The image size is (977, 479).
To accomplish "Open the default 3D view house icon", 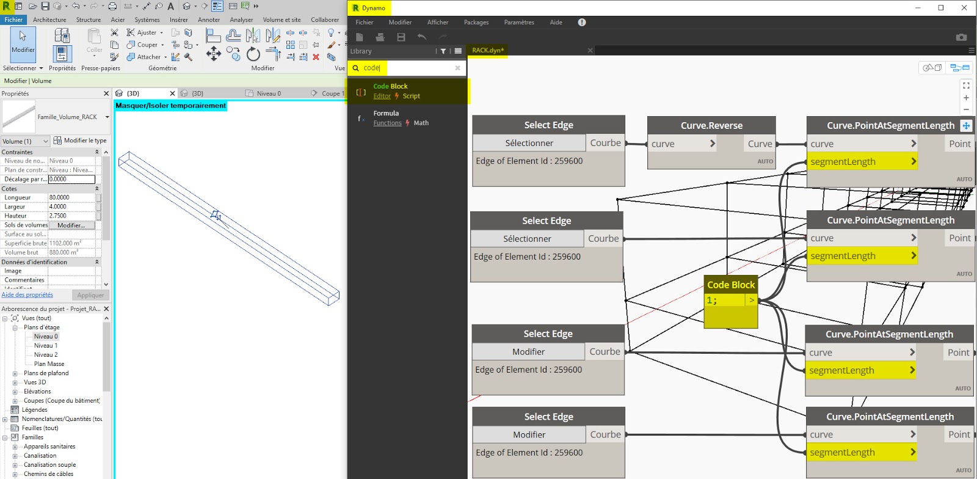I will click(x=187, y=6).
